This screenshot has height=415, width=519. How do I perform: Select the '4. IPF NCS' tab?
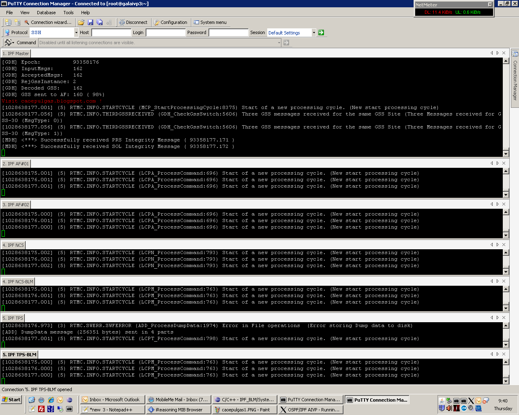(13, 245)
